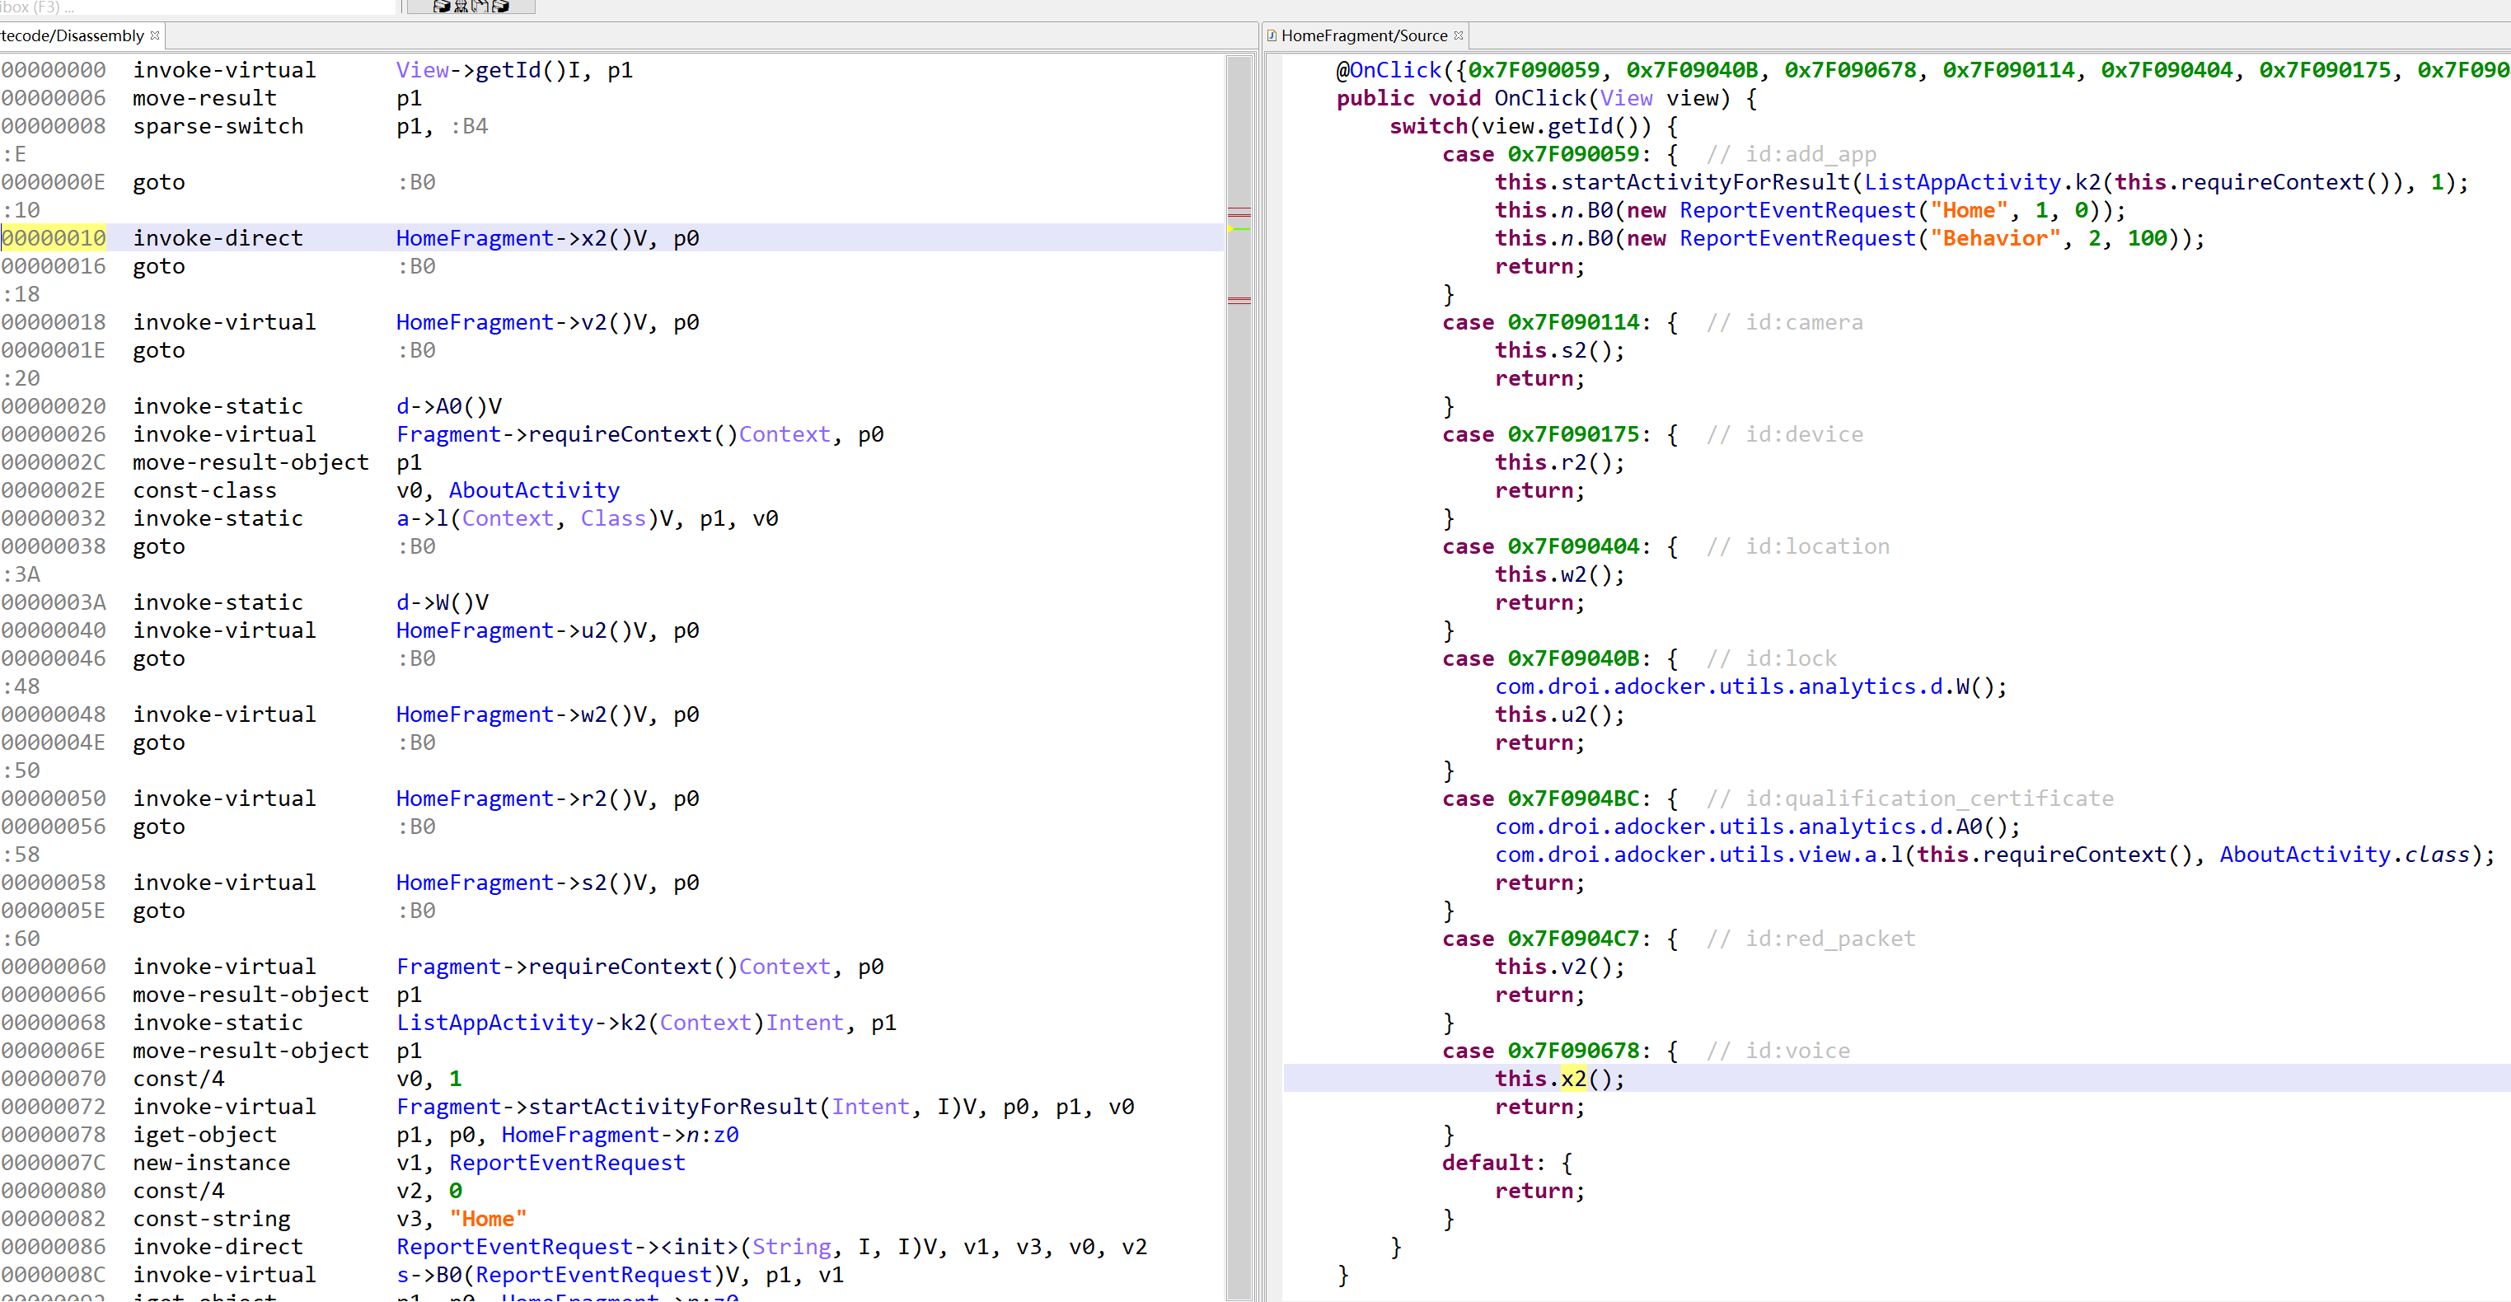This screenshot has height=1302, width=2511.
Task: Click AboutActivity in the const-class instruction
Action: point(533,490)
